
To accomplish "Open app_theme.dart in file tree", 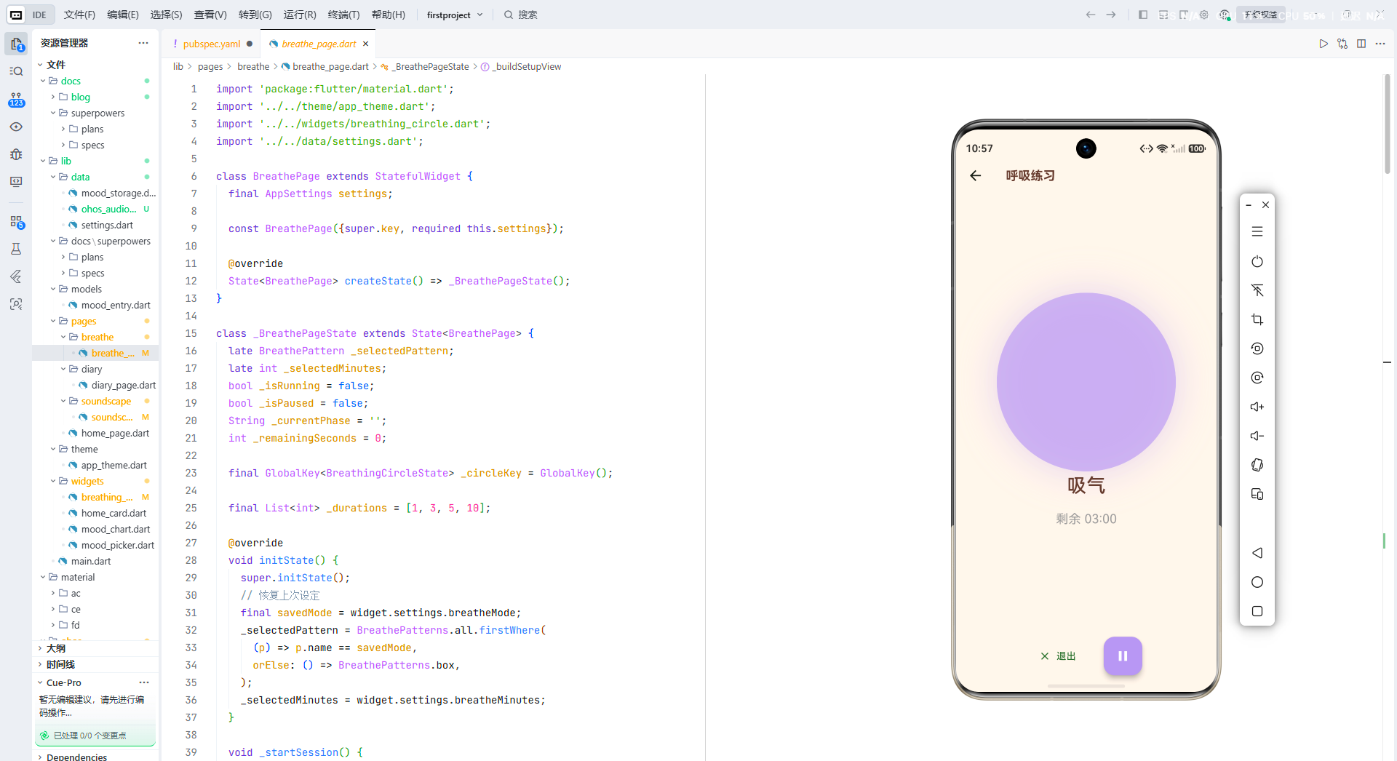I will tap(114, 465).
